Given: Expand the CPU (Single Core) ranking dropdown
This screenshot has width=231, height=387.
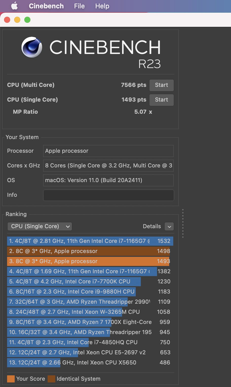Looking at the screenshot, I should 40,226.
